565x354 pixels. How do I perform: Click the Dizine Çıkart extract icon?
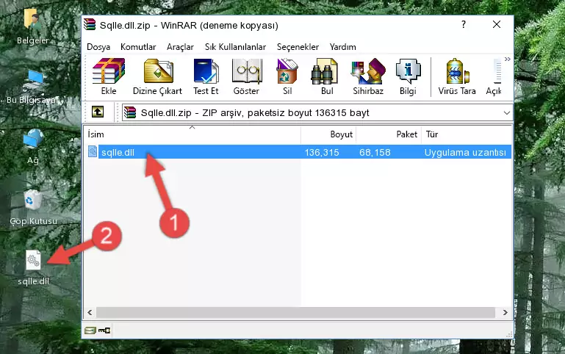pyautogui.click(x=158, y=71)
